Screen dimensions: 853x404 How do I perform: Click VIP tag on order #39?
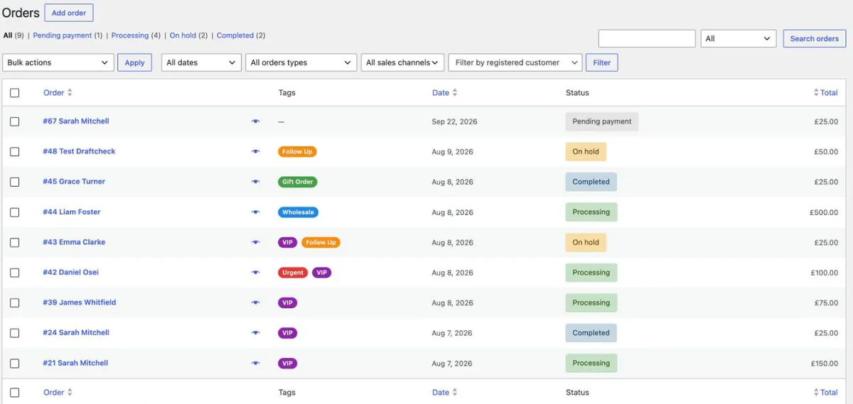tap(287, 302)
